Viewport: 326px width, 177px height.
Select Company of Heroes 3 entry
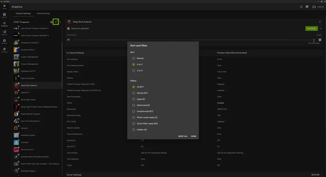(x=38, y=43)
